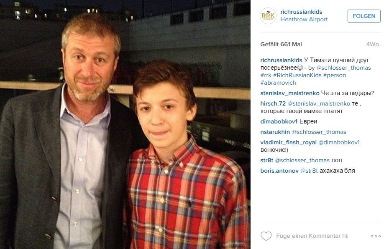This screenshot has width=389, height=249.
Task: Open the Heathrow Airport location link
Action: click(x=304, y=19)
